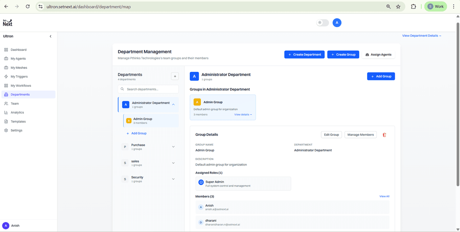Click the Security department letter icon
This screenshot has height=232, width=460.
point(125,179)
